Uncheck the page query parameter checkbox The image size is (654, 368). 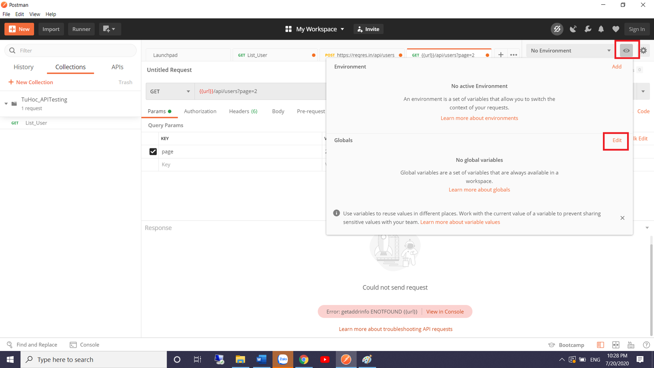pyautogui.click(x=153, y=151)
